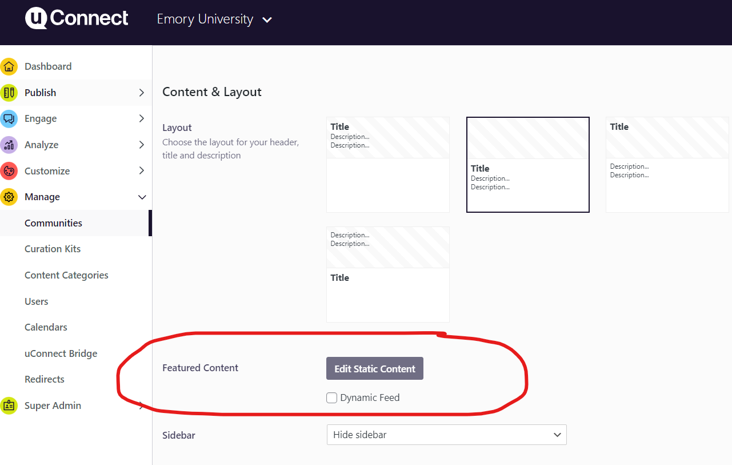This screenshot has height=465, width=732.
Task: Open Curation Kits in sidebar
Action: pos(53,249)
